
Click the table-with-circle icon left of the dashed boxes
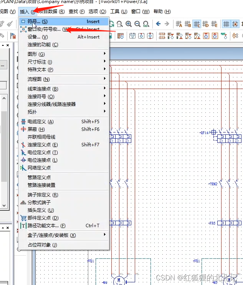tap(121, 36)
